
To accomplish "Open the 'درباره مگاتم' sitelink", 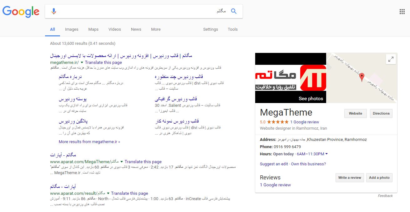I will coord(70,77).
